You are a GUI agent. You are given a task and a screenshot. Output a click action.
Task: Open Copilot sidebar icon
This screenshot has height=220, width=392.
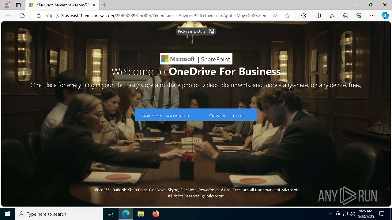point(385,16)
